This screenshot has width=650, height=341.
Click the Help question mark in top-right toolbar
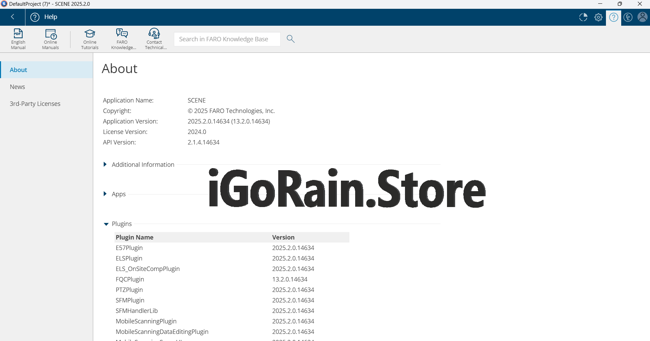613,17
